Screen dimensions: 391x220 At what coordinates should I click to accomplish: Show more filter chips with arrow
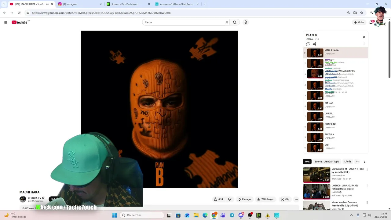[x=364, y=162]
